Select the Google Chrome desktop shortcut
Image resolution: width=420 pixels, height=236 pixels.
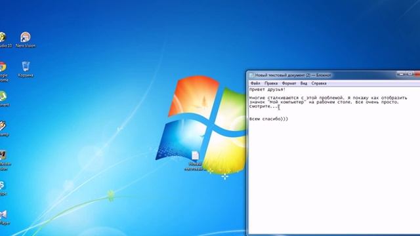[x=3, y=71]
